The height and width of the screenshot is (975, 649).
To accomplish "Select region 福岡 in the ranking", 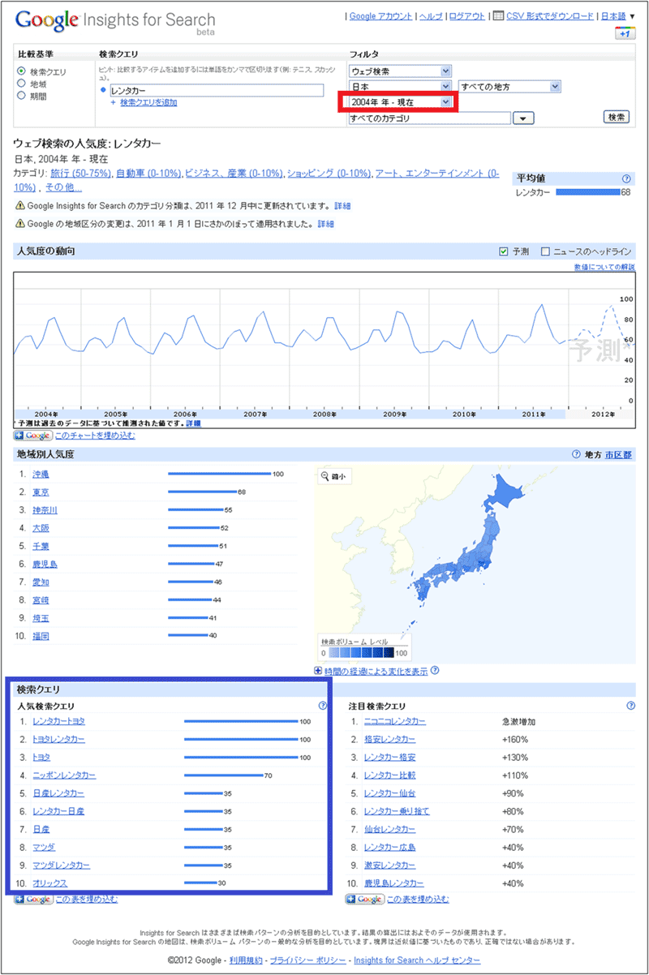I will click(41, 636).
